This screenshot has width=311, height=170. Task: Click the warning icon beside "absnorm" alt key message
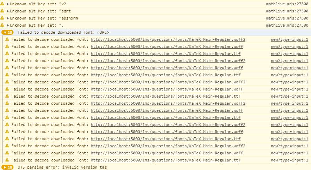click(2, 18)
